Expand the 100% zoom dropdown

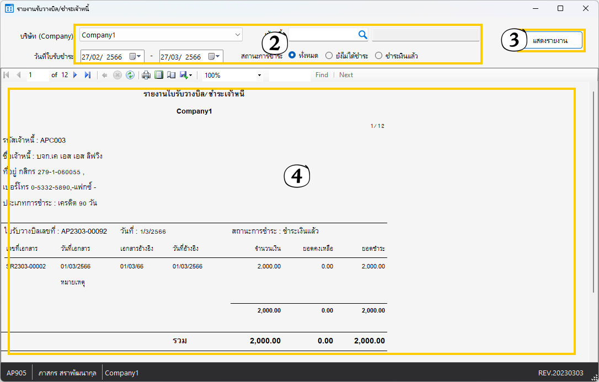259,75
